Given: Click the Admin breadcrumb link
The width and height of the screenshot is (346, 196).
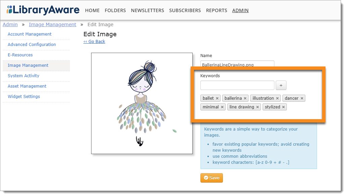Looking at the screenshot, I should point(10,24).
